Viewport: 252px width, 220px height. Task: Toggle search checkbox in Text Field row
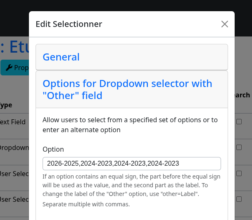click(239, 122)
